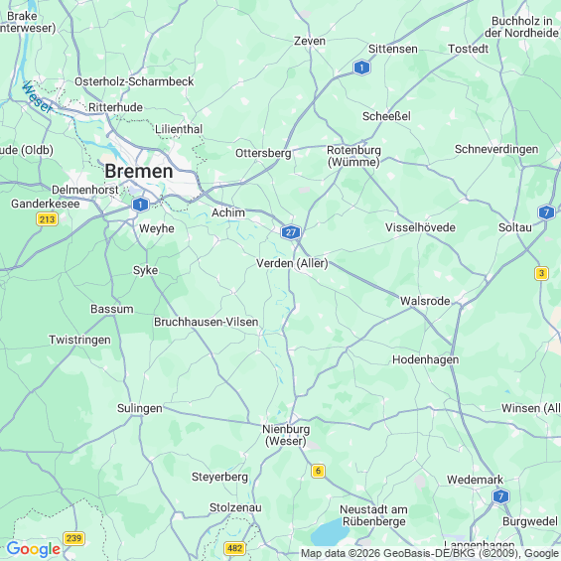Click the A7 shield below Wedemark
This screenshot has width=561, height=561.
coord(500,496)
